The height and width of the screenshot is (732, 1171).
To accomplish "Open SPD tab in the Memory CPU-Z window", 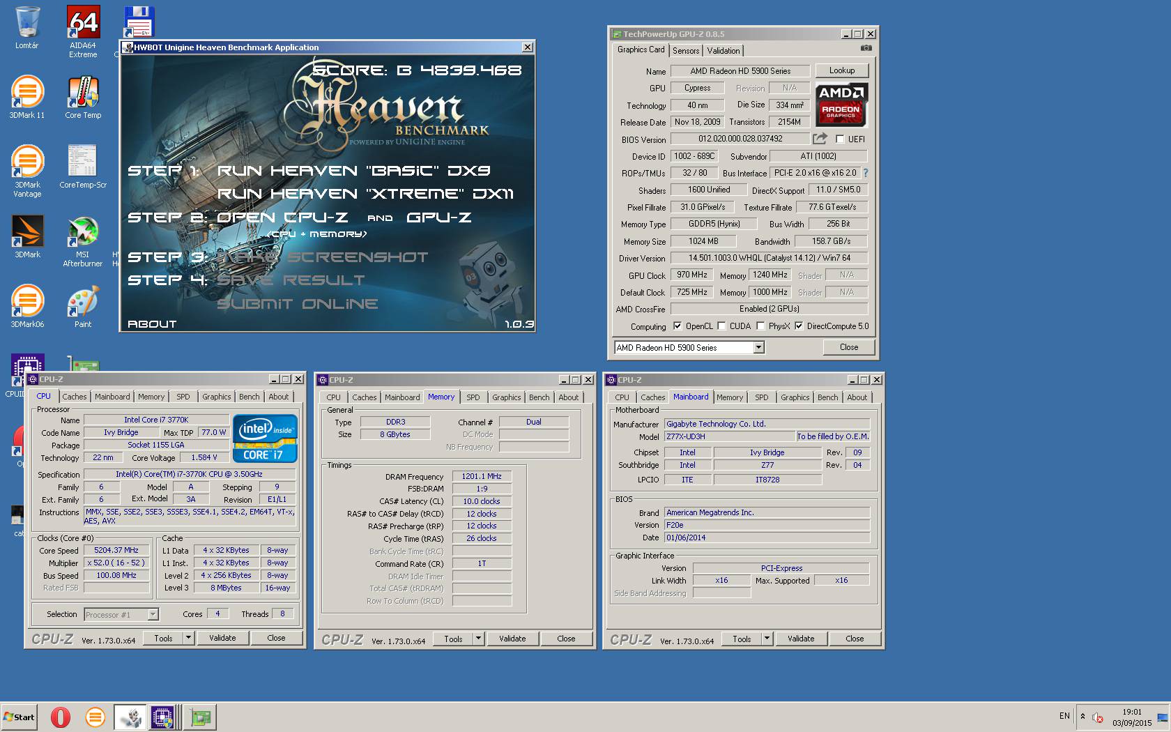I will [x=473, y=397].
